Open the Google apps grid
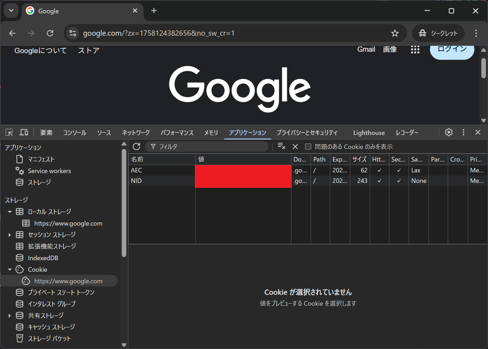Image resolution: width=488 pixels, height=349 pixels. [415, 50]
